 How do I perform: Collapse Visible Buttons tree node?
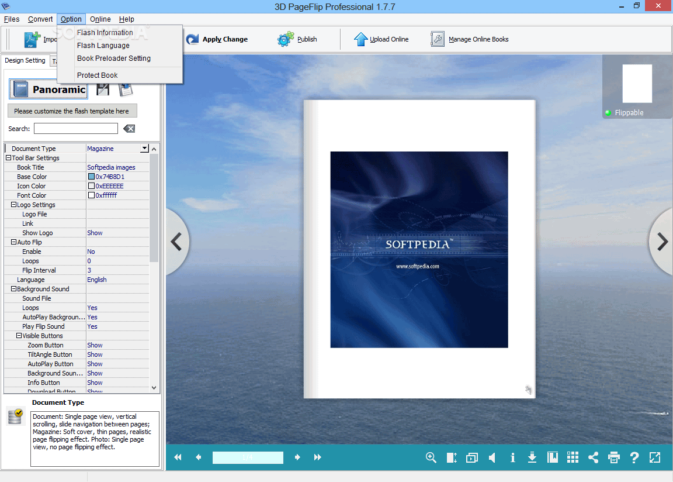(x=19, y=336)
